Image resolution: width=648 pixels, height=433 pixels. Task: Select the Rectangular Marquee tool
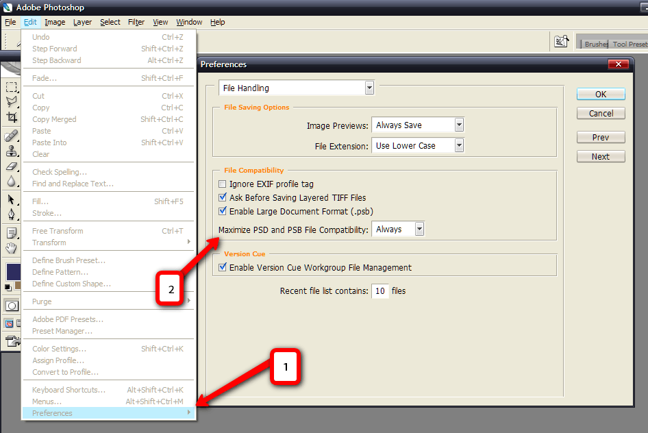[11, 87]
